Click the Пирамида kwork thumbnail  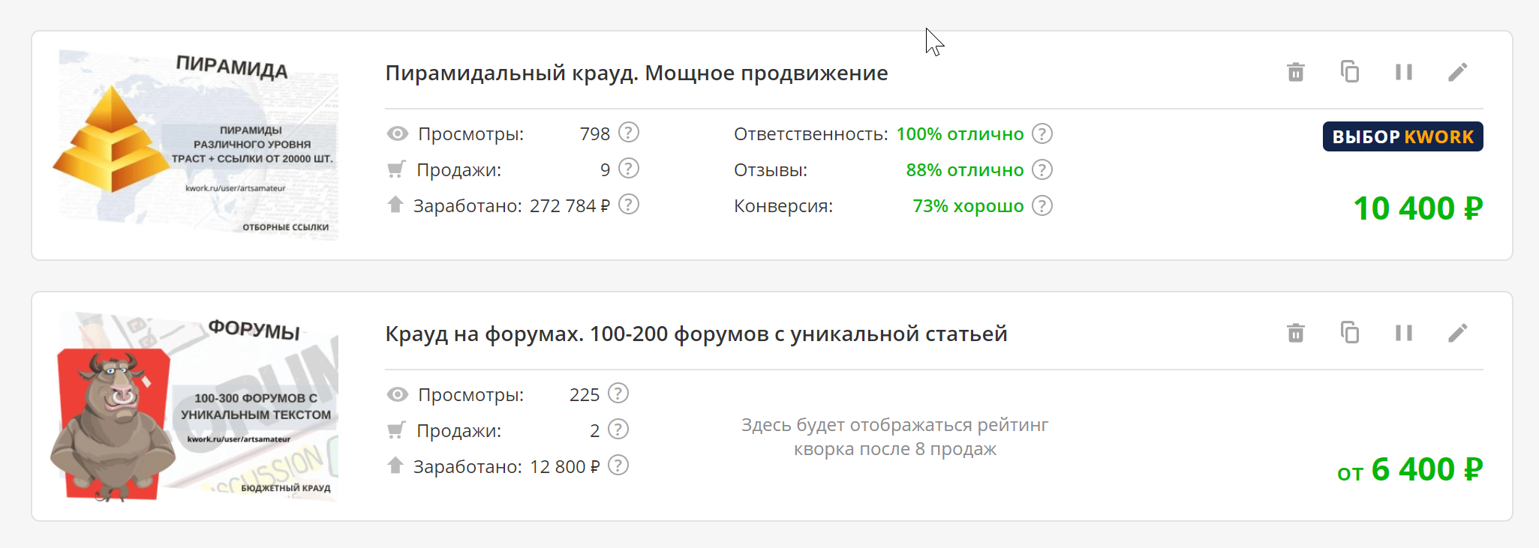pyautogui.click(x=197, y=144)
